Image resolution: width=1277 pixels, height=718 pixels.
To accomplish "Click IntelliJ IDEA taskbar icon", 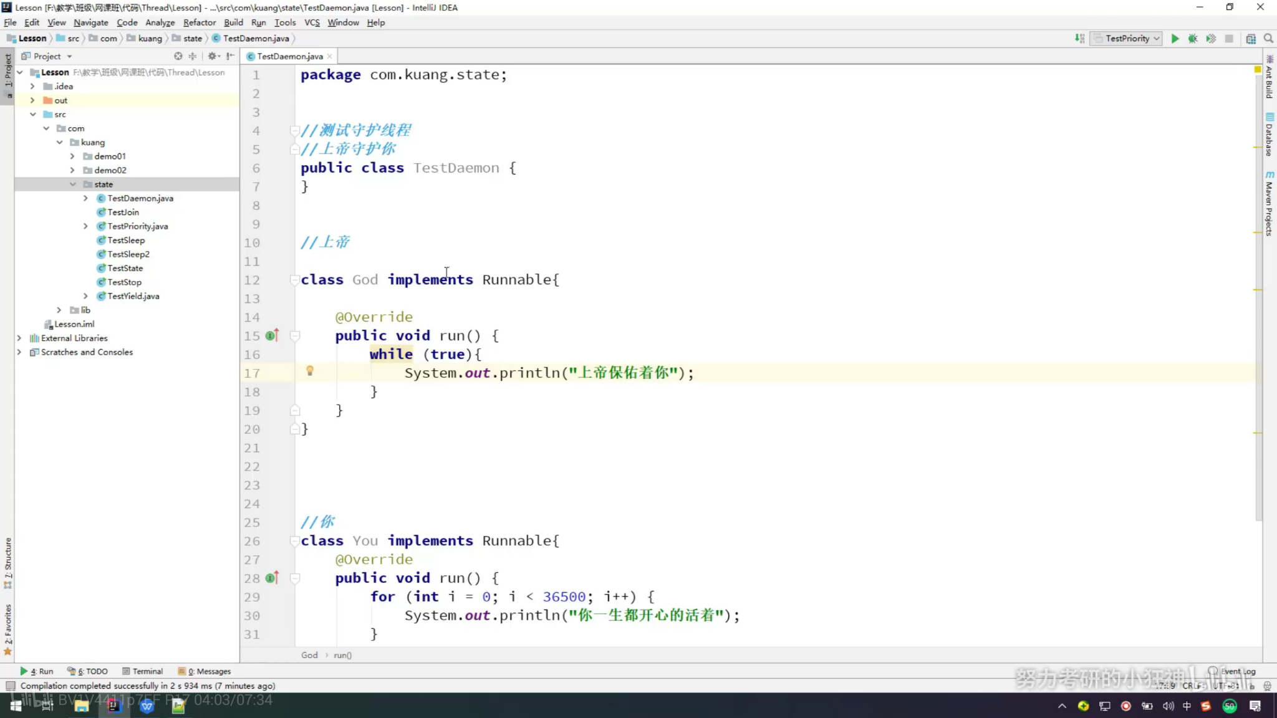I will pos(113,706).
